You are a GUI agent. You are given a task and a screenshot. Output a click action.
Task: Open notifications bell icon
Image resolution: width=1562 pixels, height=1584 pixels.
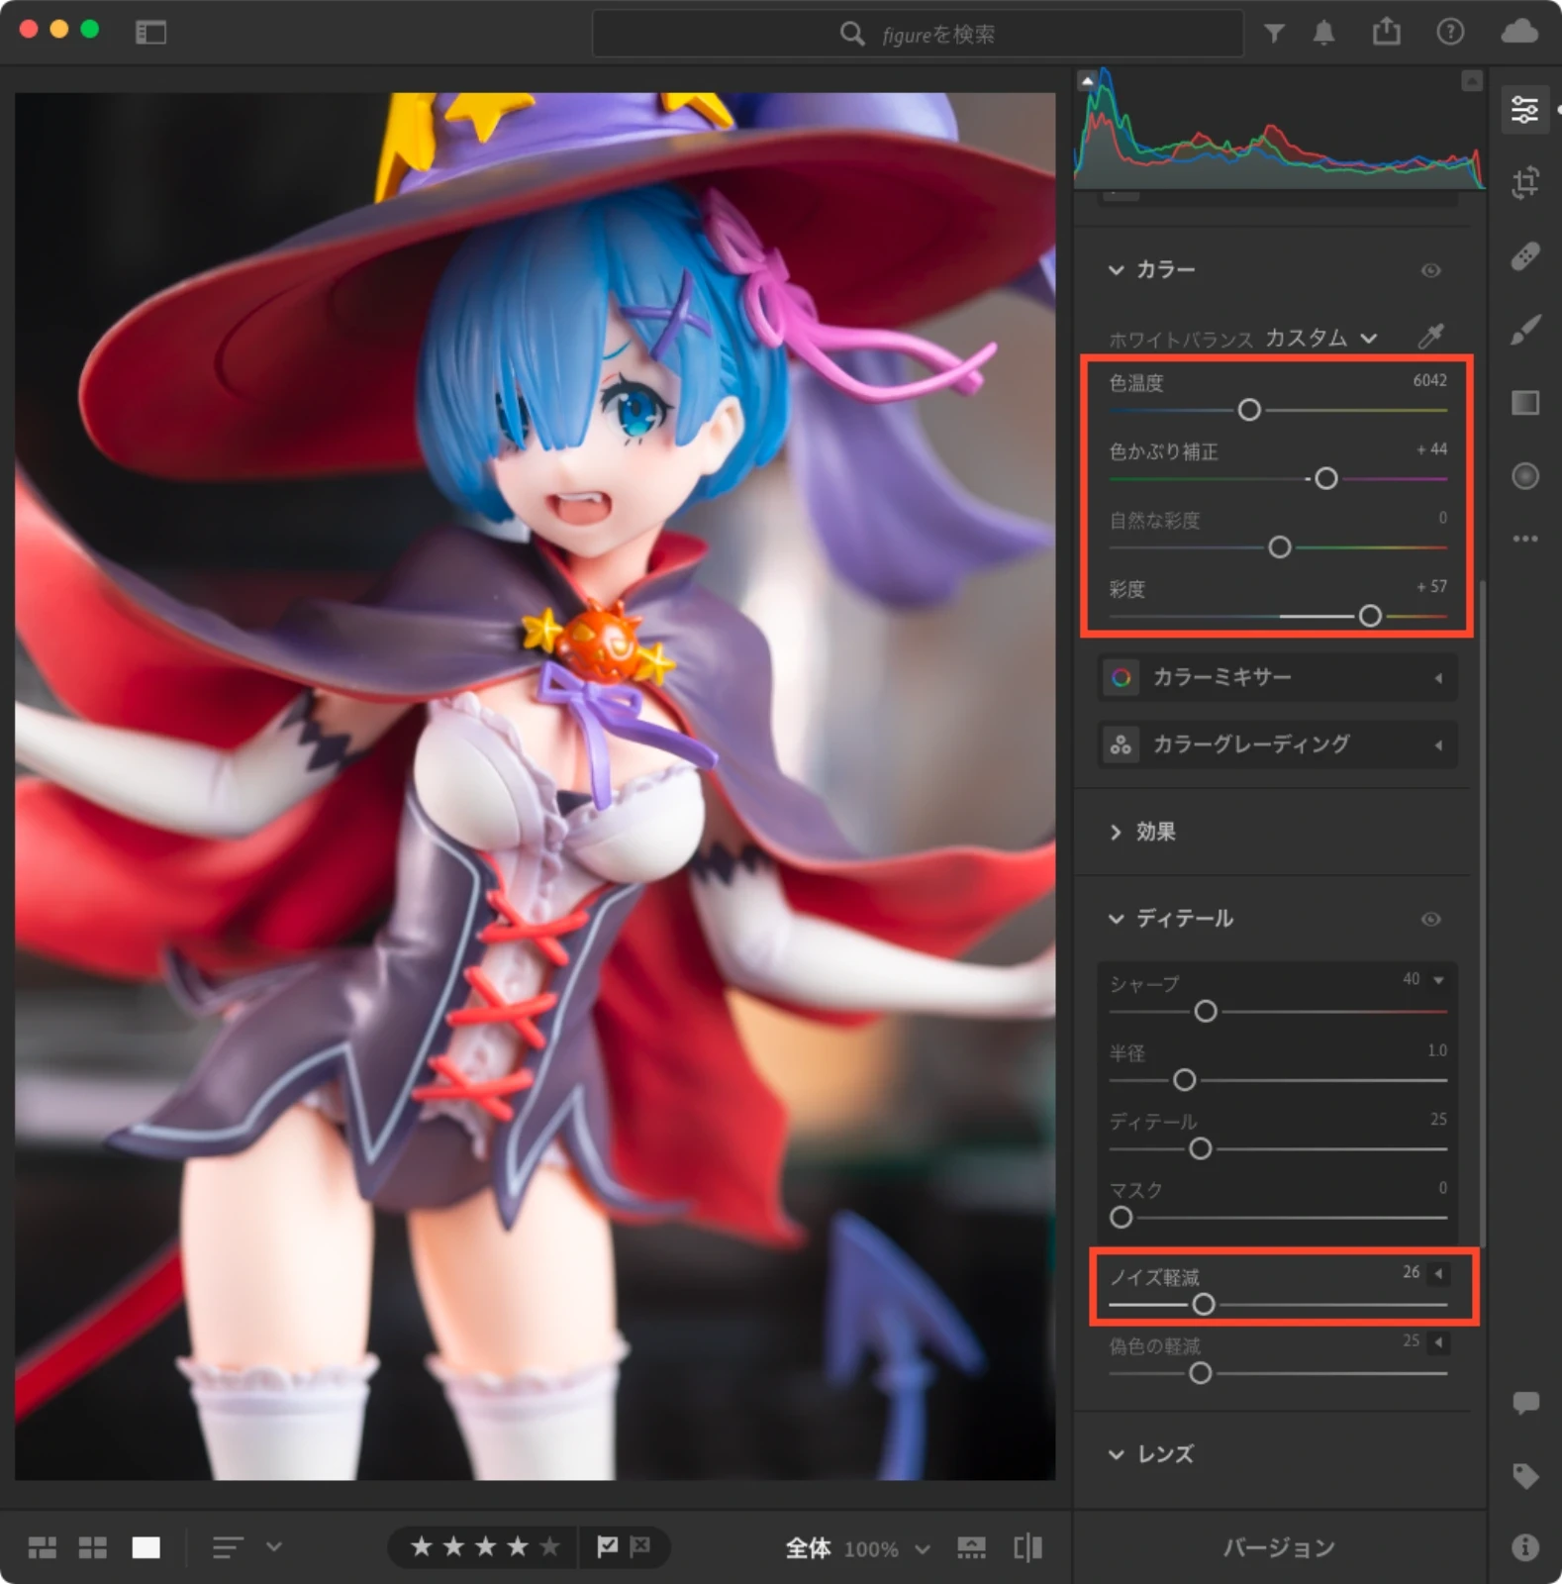[x=1323, y=34]
